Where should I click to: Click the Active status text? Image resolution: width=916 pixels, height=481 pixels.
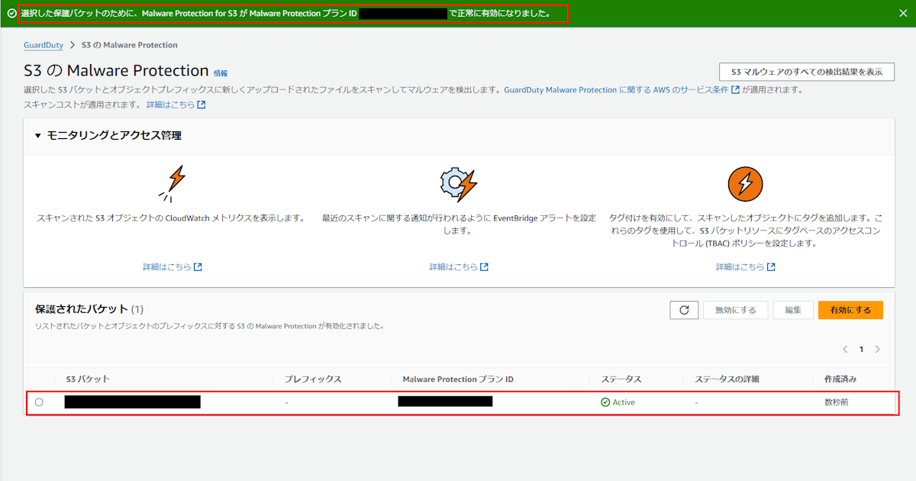click(624, 402)
